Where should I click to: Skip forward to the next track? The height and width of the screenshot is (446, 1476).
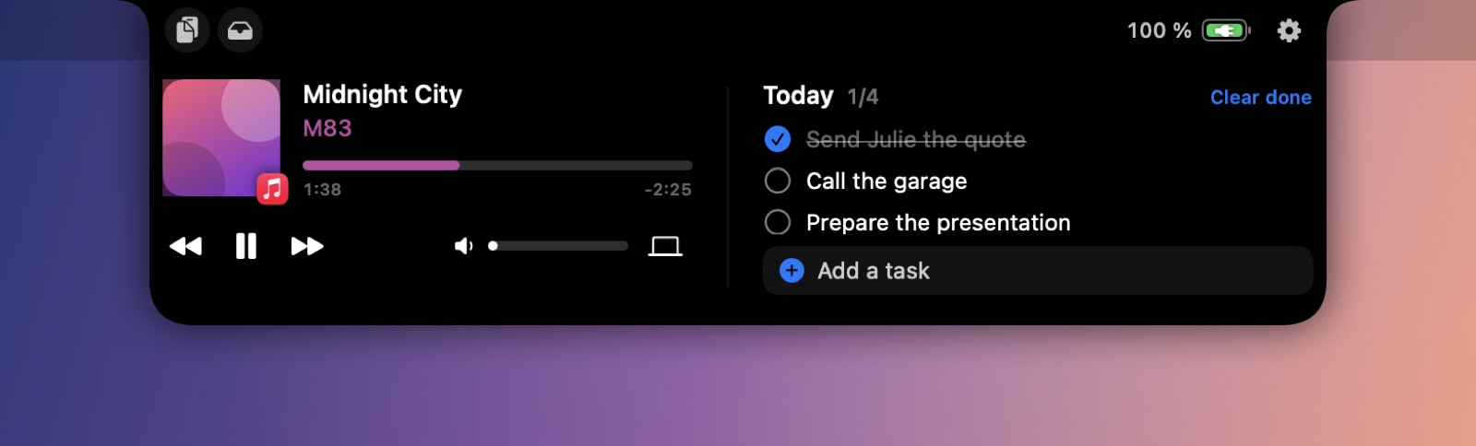(307, 246)
